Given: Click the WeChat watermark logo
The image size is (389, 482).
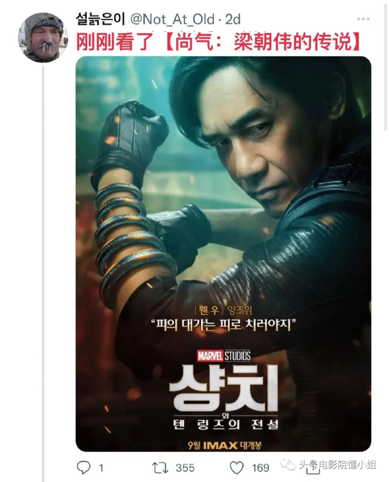Looking at the screenshot, I should tap(289, 464).
